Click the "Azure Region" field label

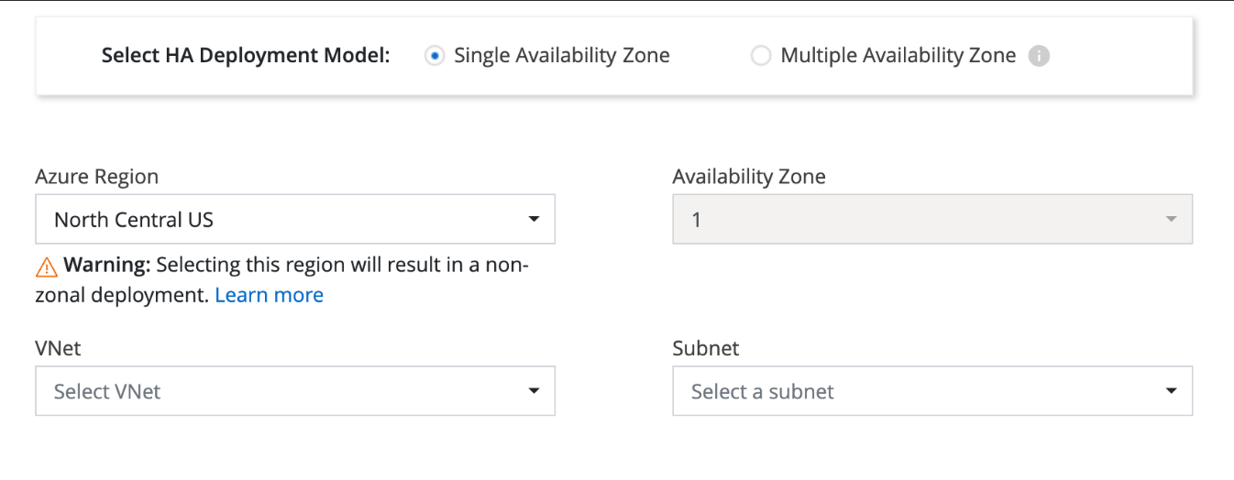pos(96,177)
